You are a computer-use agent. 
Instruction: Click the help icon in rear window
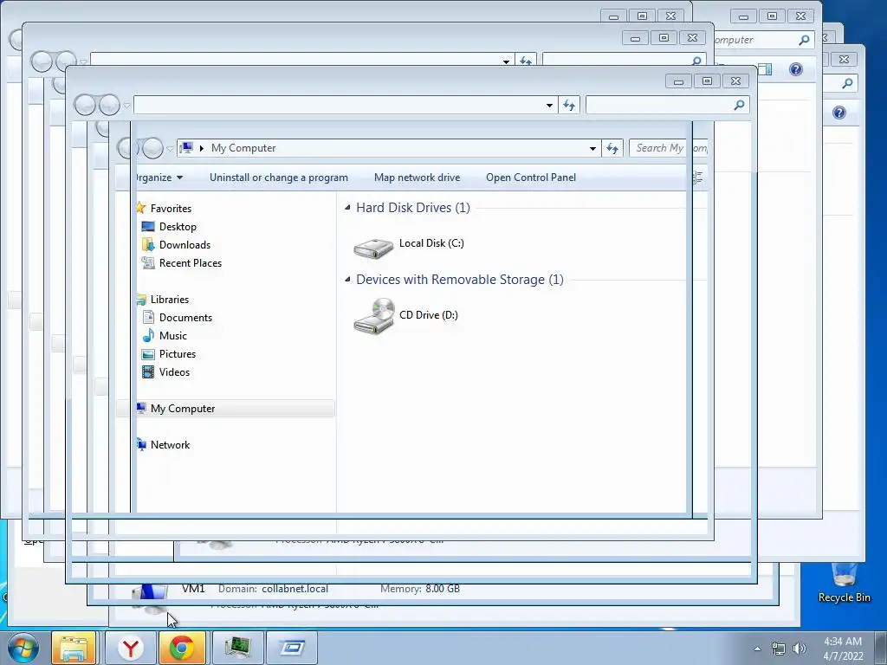(796, 69)
